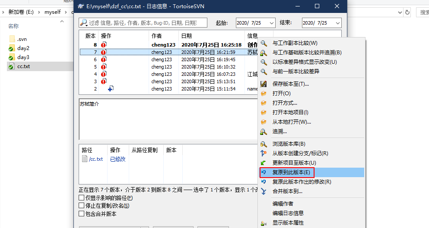Enable 停止在复制/改名 checkbox
The image size is (429, 228).
coord(81,205)
